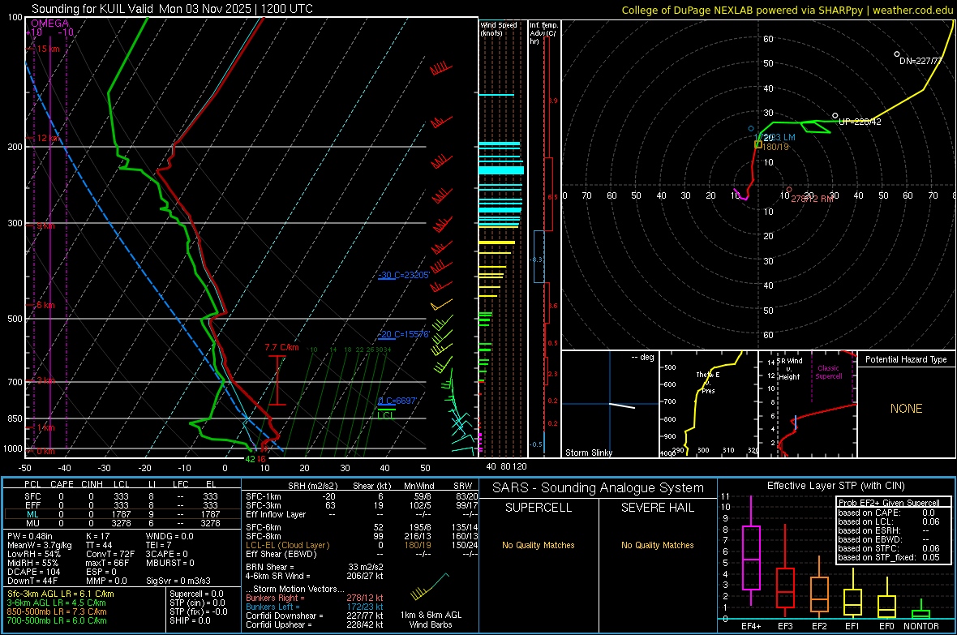The image size is (957, 635).
Task: Click the 'Potential Hazard Type' header
Action: [906, 359]
